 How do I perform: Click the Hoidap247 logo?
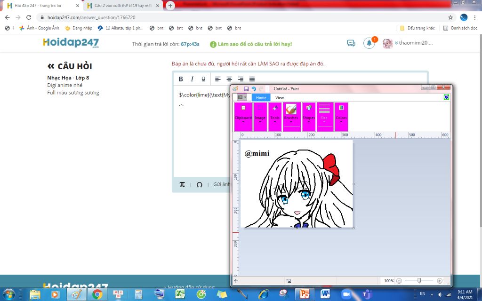71,43
